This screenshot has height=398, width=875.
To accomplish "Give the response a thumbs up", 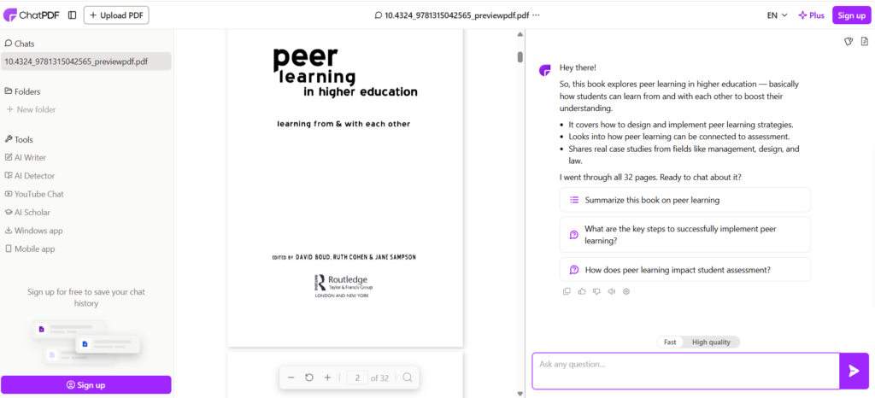I will tap(582, 291).
